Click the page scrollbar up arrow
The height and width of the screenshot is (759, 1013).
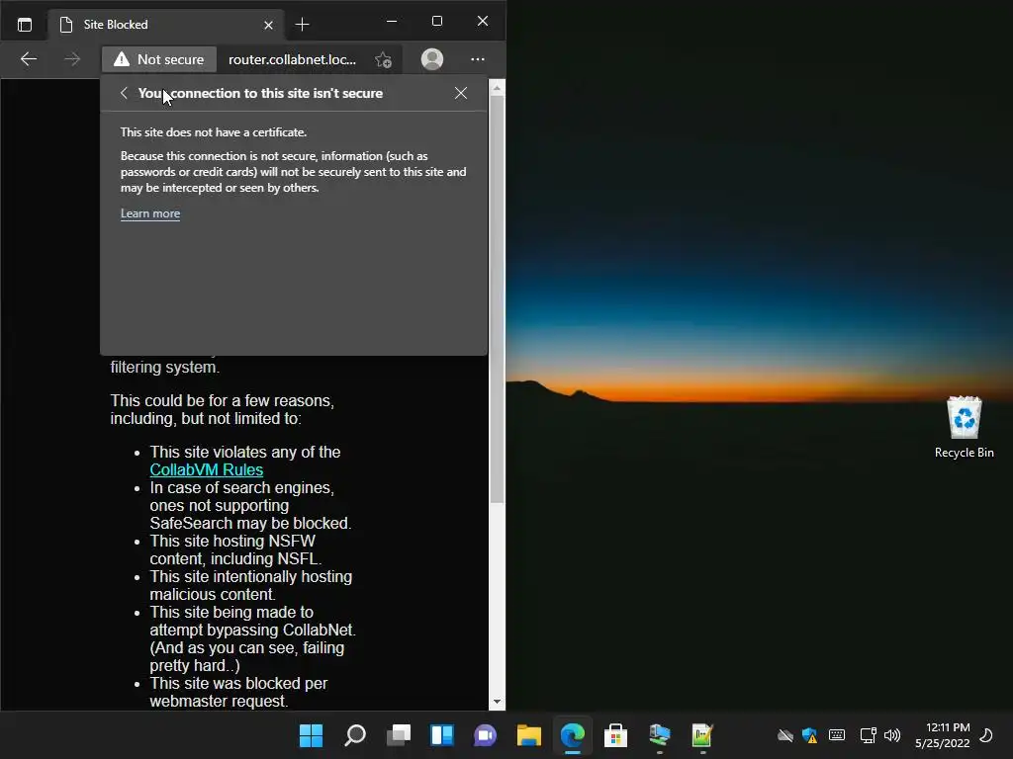click(497, 88)
